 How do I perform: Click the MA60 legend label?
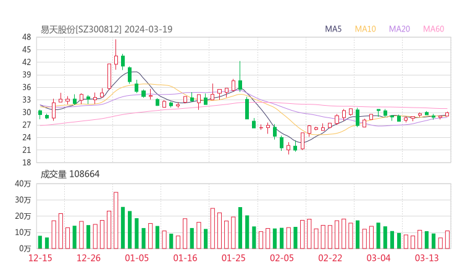click(x=434, y=29)
